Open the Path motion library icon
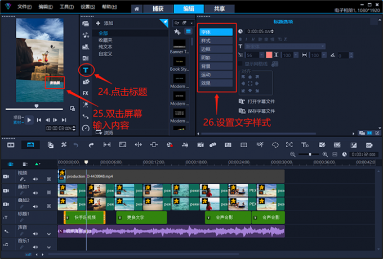383x259 pixels. pyautogui.click(x=86, y=117)
